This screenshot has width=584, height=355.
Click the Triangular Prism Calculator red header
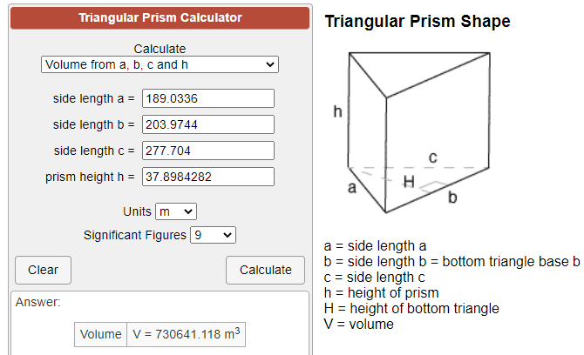point(160,17)
